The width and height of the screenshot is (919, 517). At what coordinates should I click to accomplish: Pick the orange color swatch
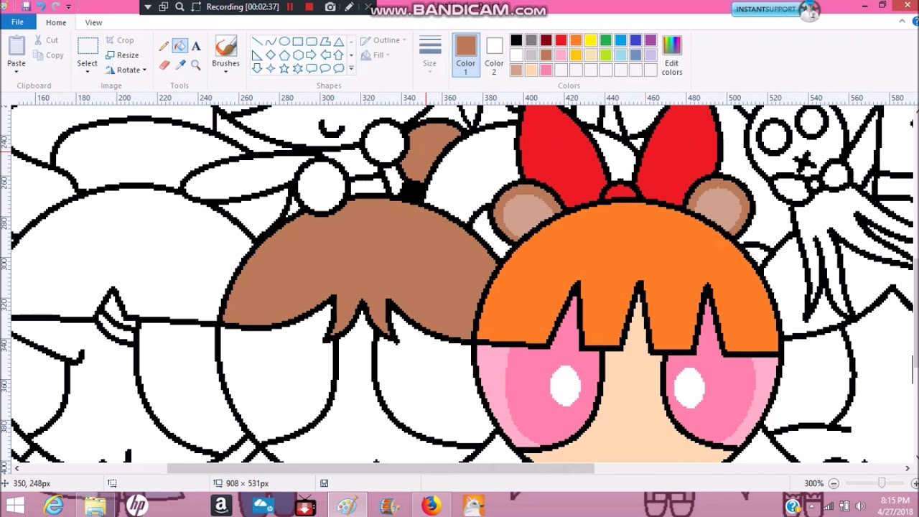(576, 40)
